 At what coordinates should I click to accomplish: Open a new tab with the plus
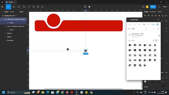point(18,2)
